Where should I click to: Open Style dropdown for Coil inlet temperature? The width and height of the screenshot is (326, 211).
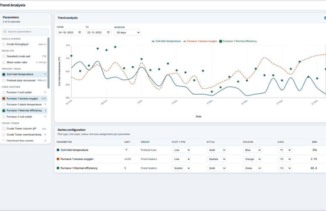coord(216,150)
